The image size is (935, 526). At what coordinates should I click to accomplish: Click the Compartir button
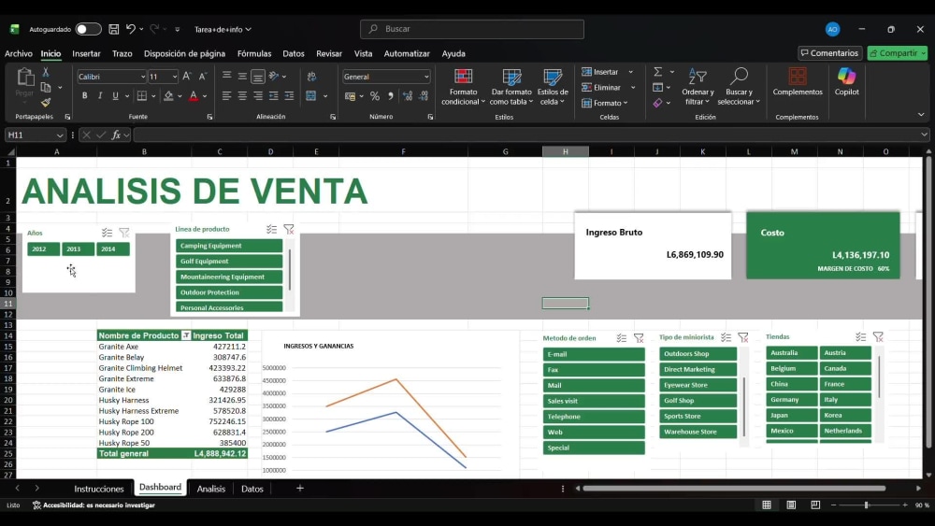click(x=898, y=53)
